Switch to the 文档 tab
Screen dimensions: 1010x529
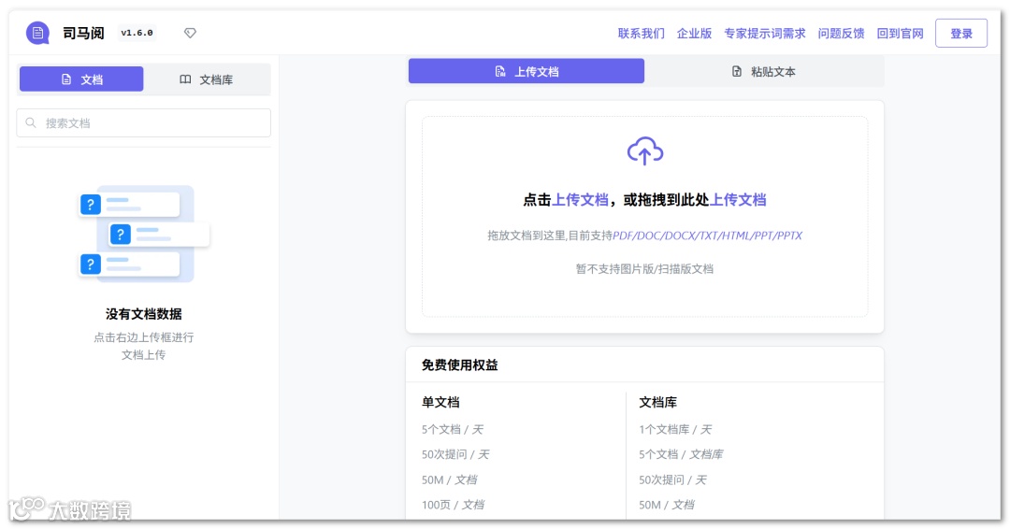coord(81,79)
